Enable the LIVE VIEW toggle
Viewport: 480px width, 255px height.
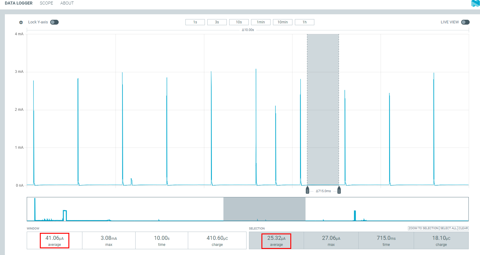point(465,22)
